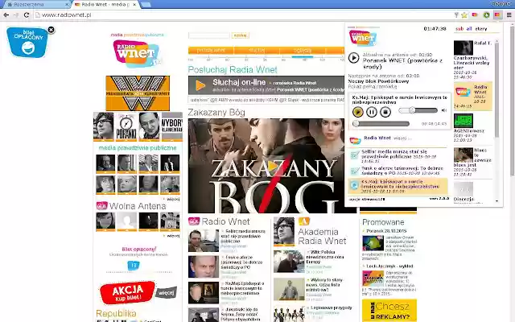515x322 pixels.
Task: Open the Wybory Parlamentarne thumbnail
Action: (x=171, y=126)
